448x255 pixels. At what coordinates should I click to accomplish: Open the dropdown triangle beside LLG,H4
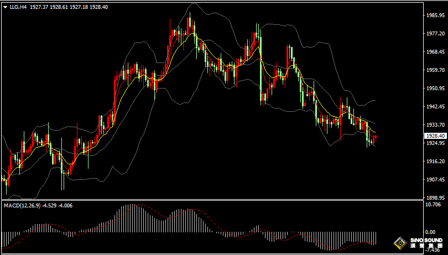click(x=5, y=7)
